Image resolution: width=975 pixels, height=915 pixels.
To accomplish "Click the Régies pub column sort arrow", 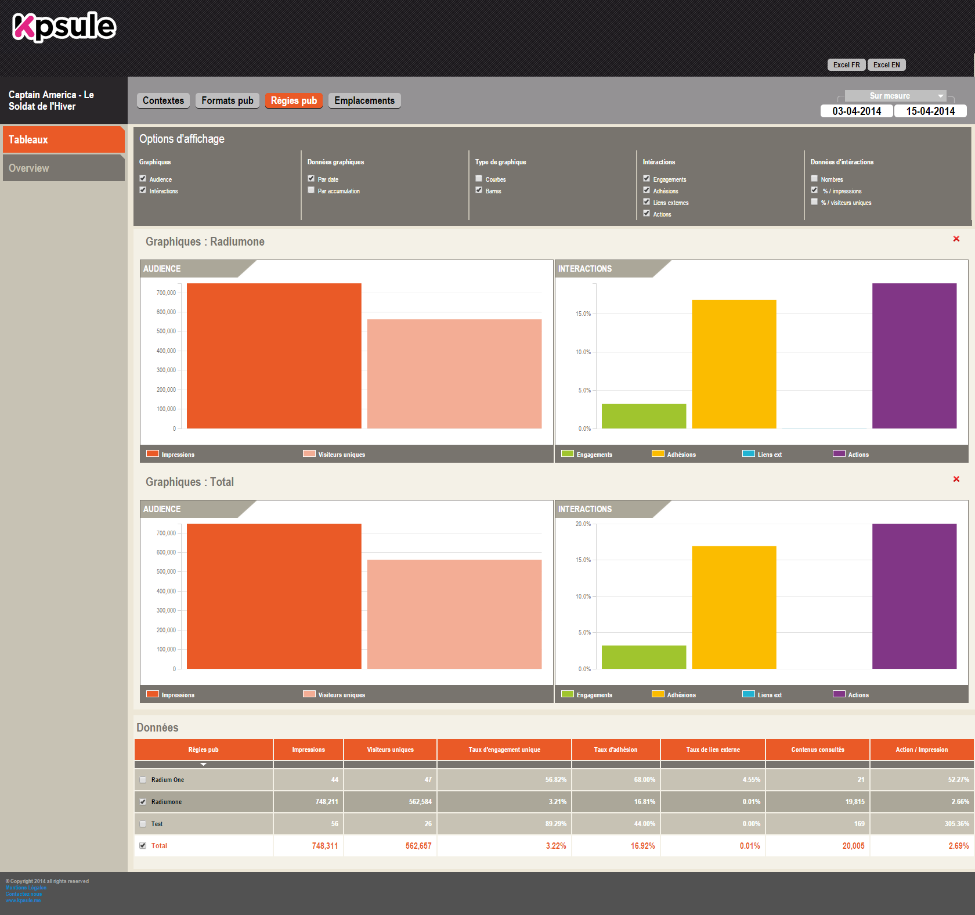I will (203, 765).
